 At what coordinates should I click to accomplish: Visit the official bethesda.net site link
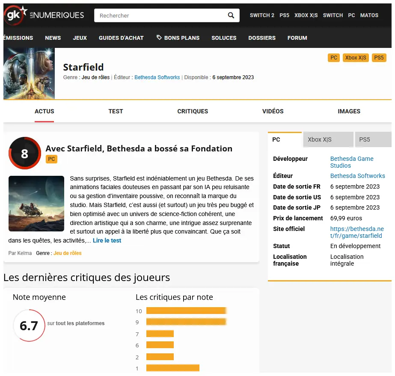[x=357, y=232]
